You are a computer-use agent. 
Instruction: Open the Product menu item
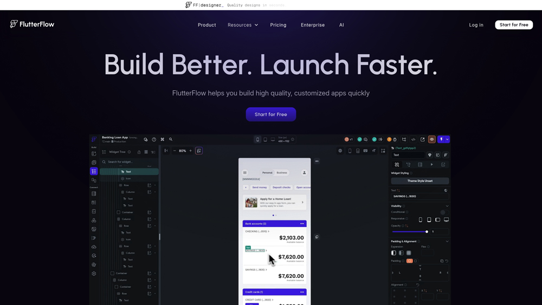207,25
